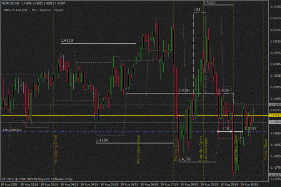Click the '10 Aug 04:15' time label
Viewport: 281px width, 187px height.
(x=69, y=184)
